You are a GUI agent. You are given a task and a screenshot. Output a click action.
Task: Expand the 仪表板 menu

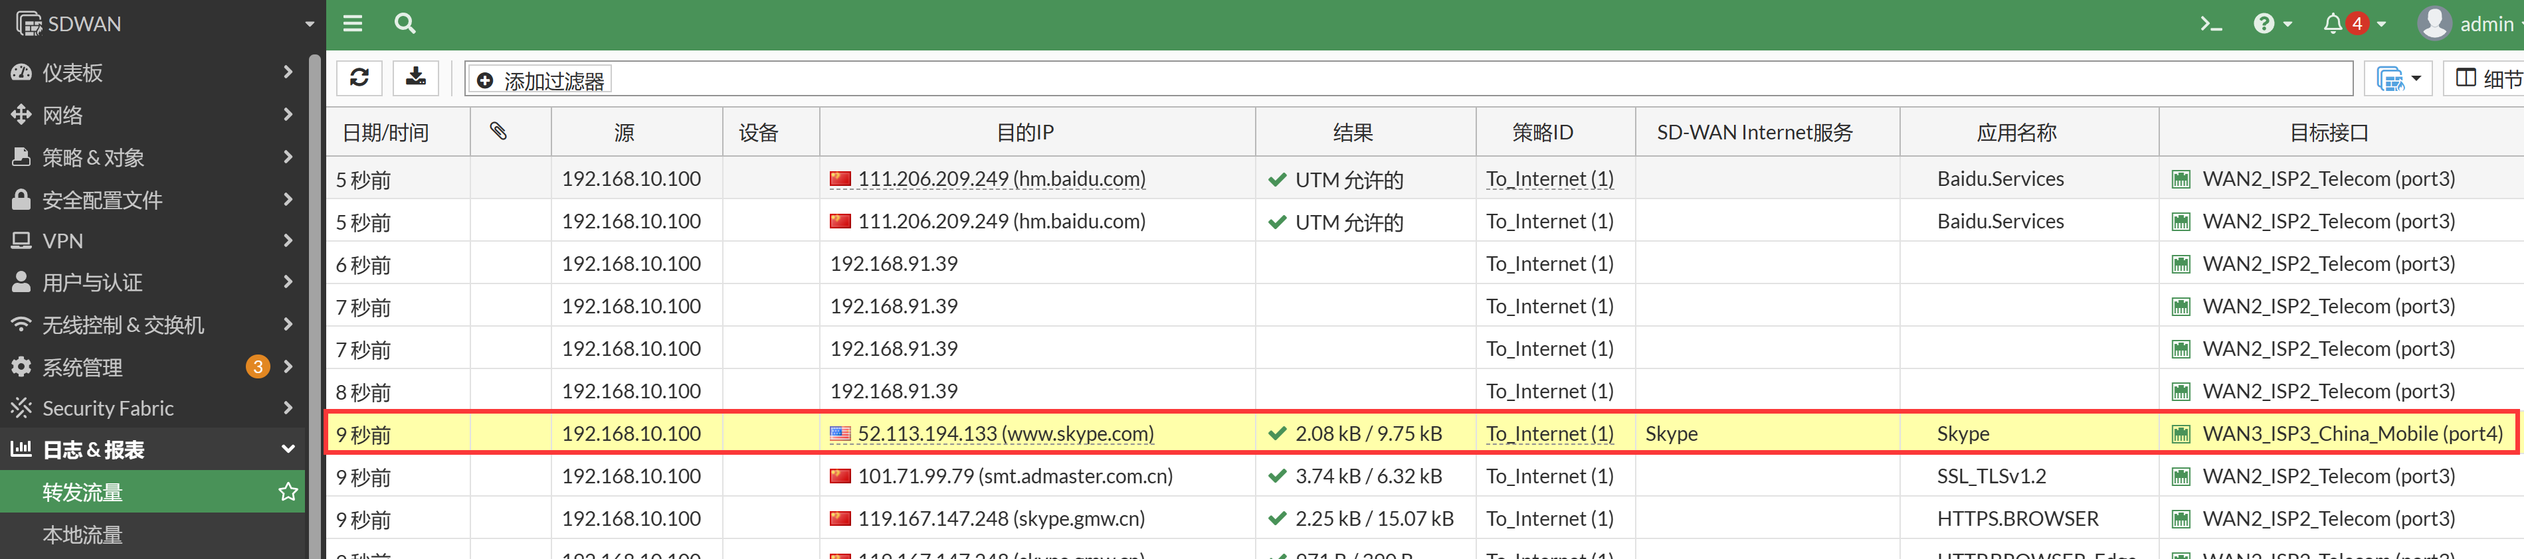[x=153, y=72]
